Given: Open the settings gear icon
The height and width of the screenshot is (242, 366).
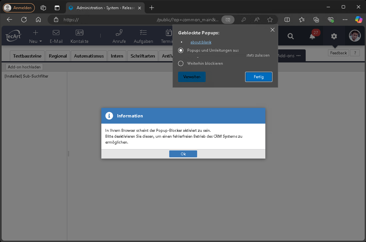Looking at the screenshot, I should (x=334, y=36).
